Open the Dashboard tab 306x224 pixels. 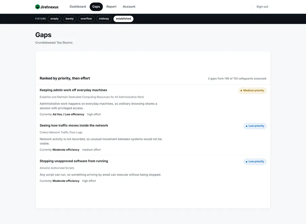[x=78, y=7]
